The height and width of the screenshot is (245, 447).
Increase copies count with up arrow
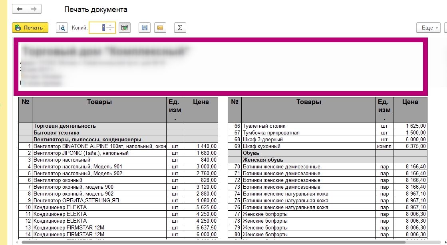[111, 26]
